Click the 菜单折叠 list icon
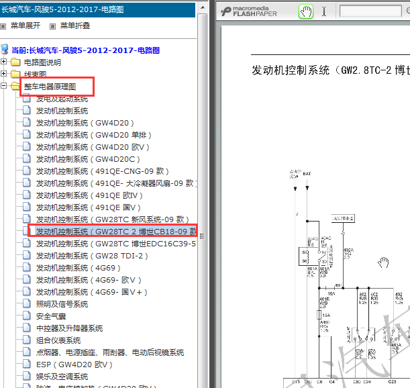The height and width of the screenshot is (388, 410). (x=52, y=26)
